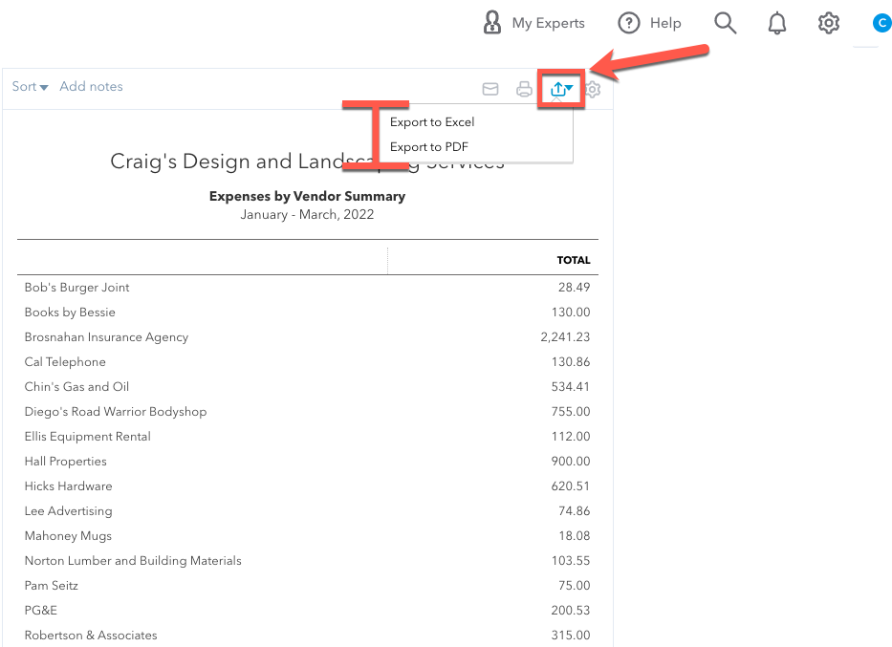
Task: Expand the Sort dropdown
Action: click(30, 87)
